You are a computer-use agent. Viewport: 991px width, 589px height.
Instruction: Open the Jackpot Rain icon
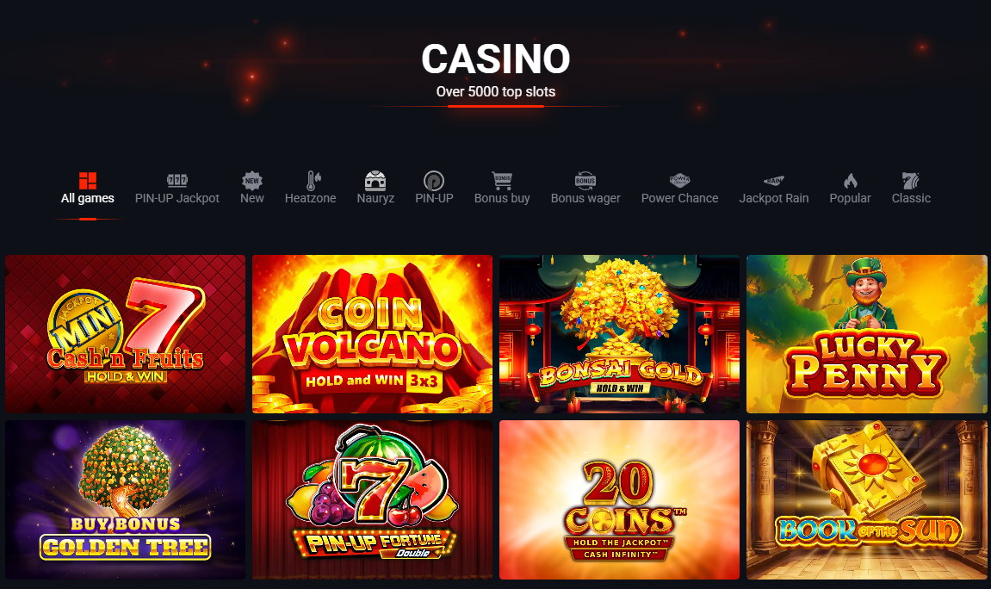coord(773,182)
